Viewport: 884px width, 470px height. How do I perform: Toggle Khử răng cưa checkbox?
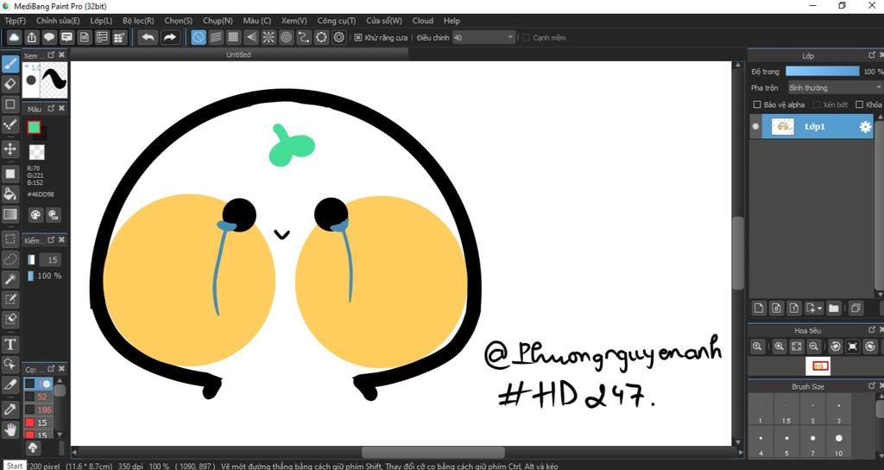358,38
